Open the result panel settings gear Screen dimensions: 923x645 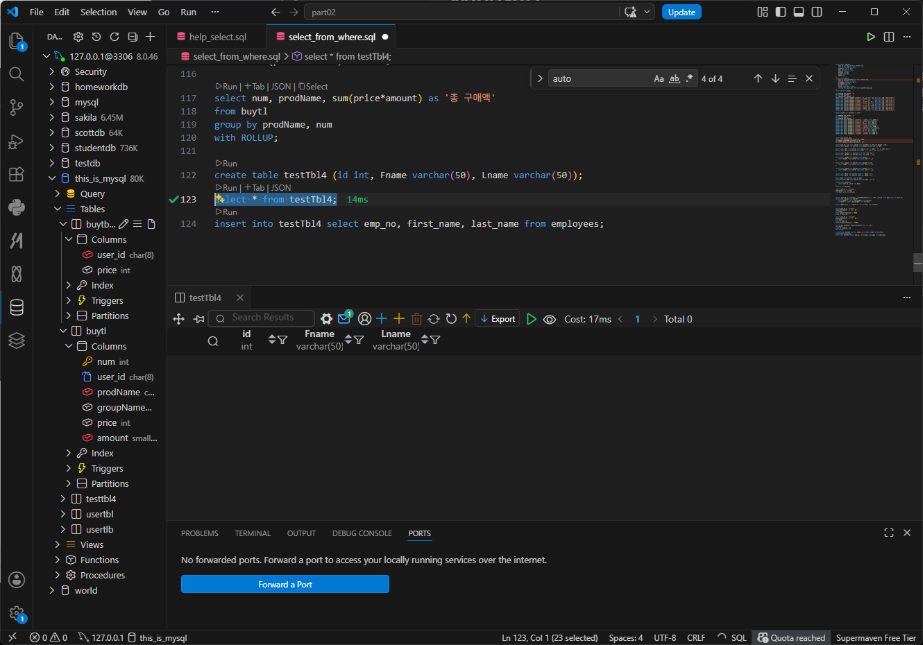[326, 319]
